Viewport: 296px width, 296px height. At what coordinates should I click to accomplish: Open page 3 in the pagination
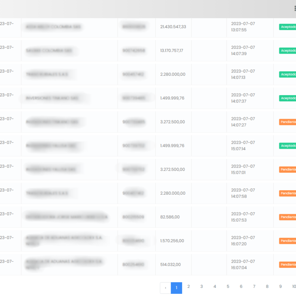point(202,287)
